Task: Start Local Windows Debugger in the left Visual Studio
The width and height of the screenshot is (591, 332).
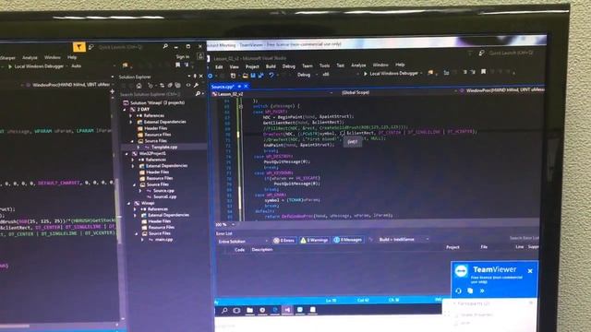Action: coord(37,66)
